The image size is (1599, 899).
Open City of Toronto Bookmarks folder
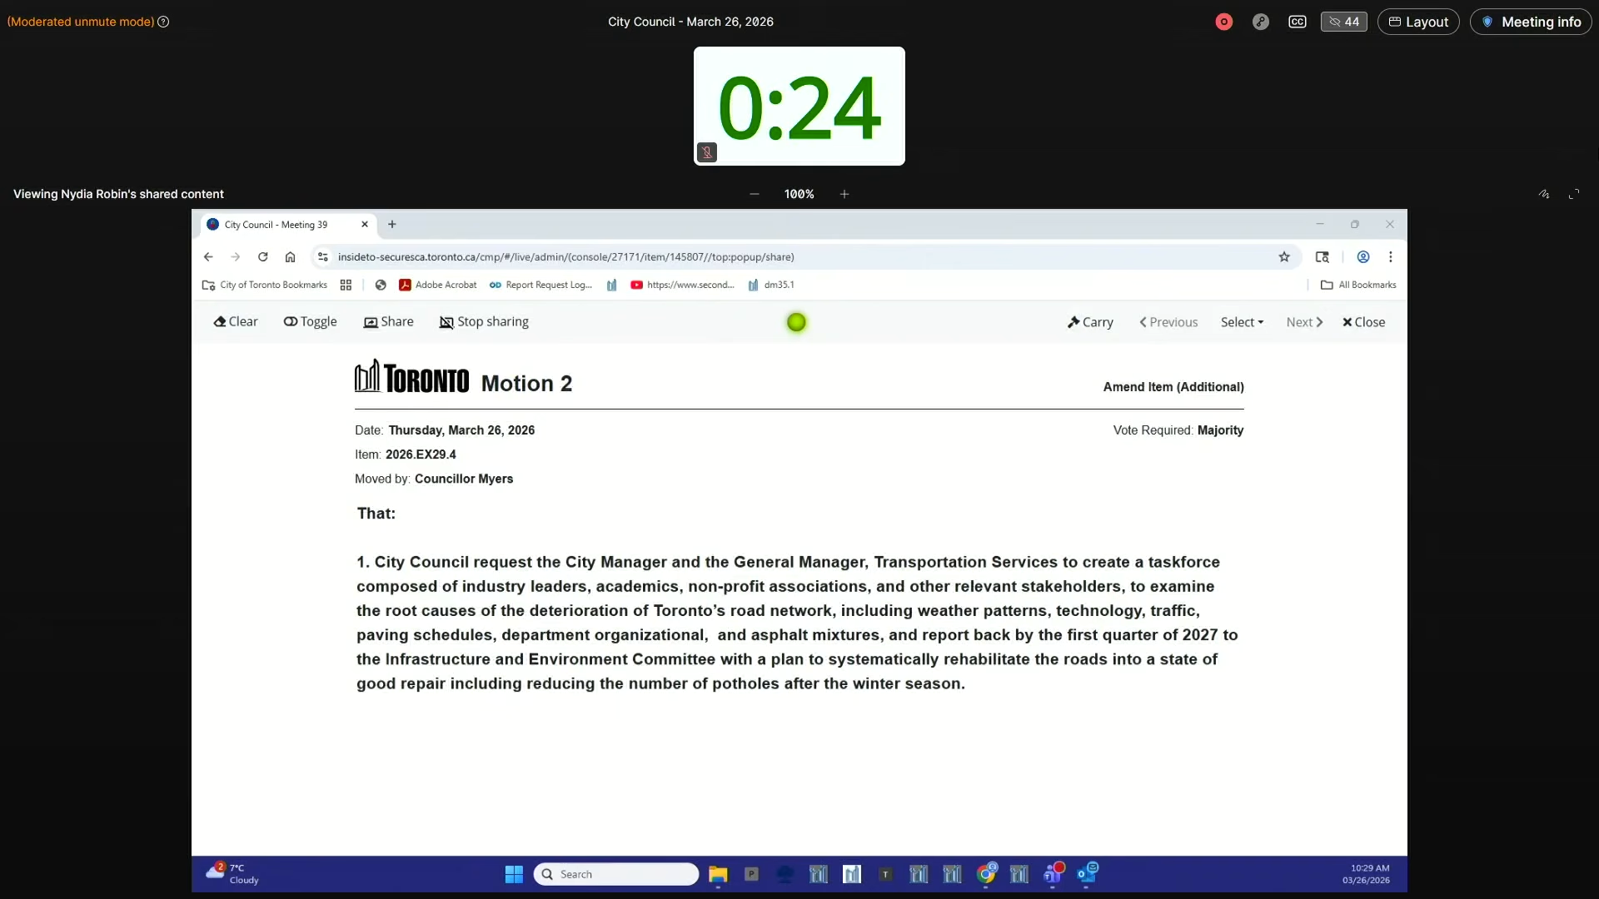coord(265,285)
